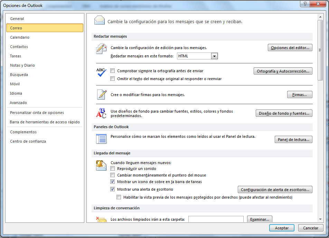
Task: Click the reading pane document icon
Action: coord(101,139)
